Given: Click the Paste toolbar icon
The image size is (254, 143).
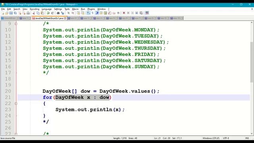Looking at the screenshot, I should click(42, 13).
